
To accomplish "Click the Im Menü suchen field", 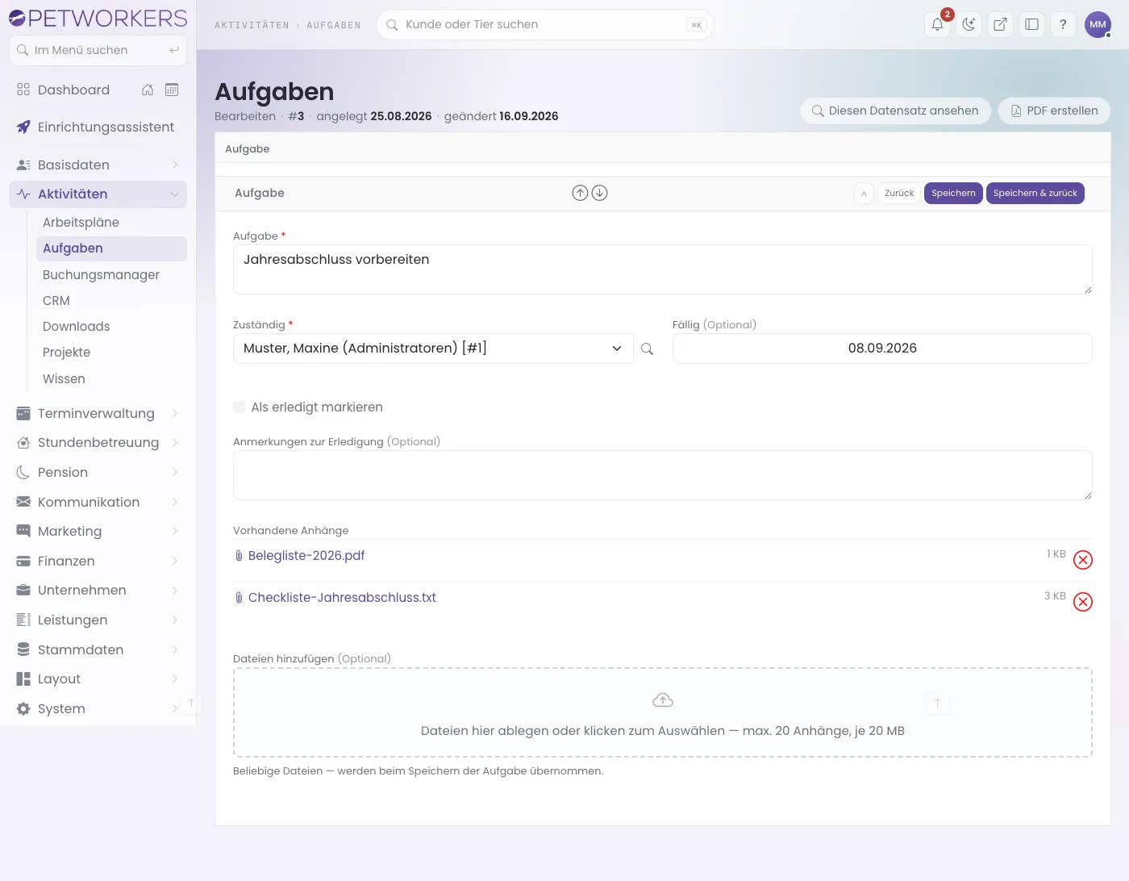I will (98, 50).
